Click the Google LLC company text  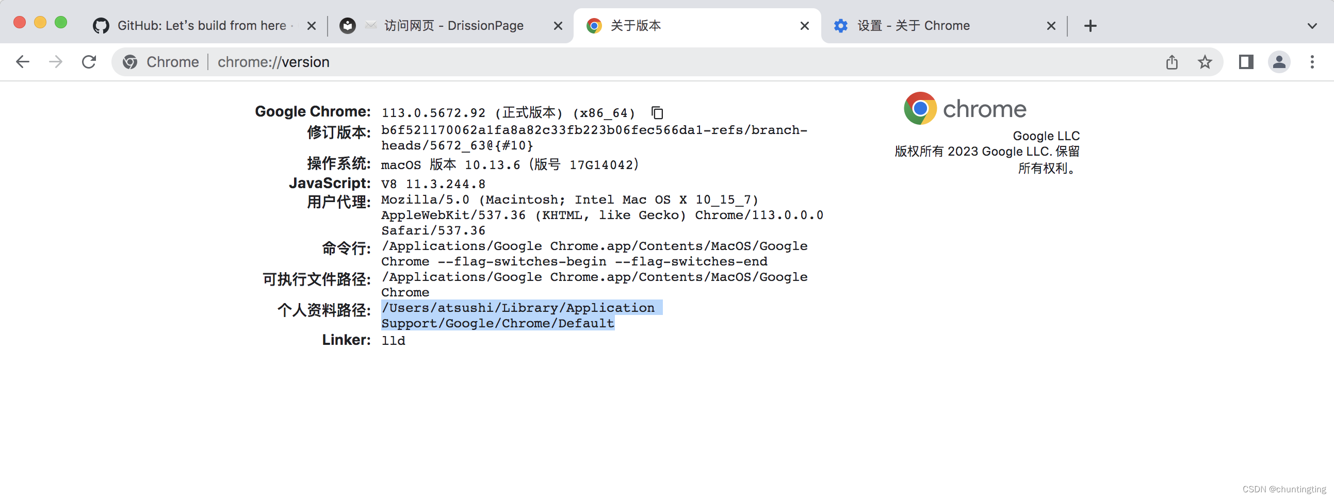click(1046, 136)
